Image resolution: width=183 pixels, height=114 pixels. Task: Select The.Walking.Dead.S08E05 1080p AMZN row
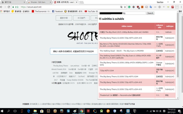click(137, 57)
